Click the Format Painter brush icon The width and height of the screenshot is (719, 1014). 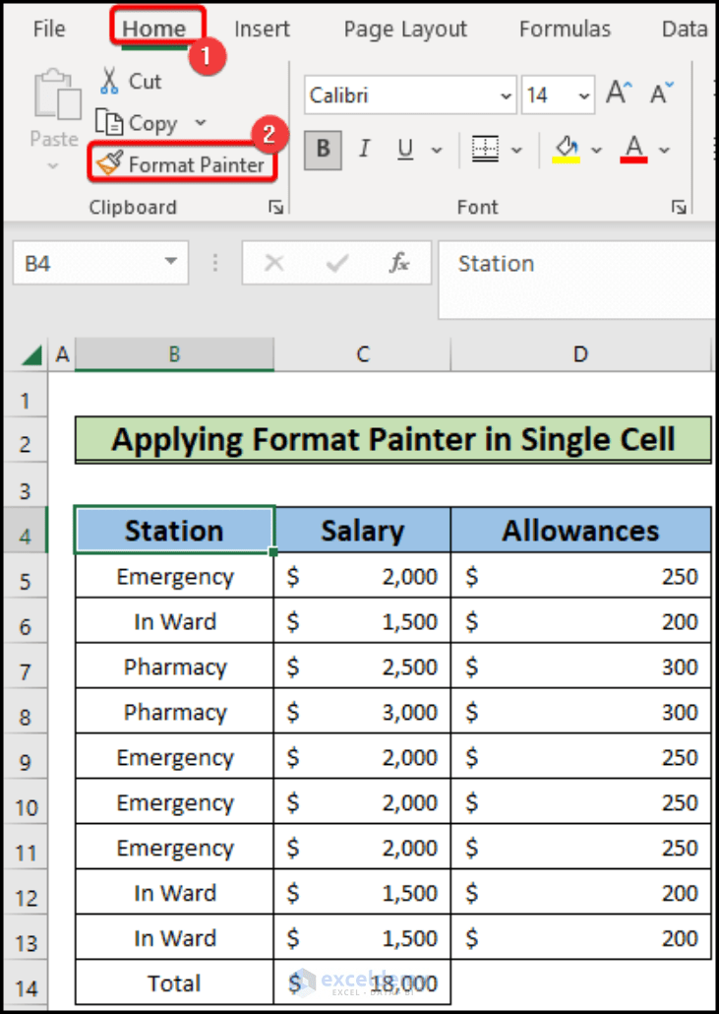click(x=109, y=163)
